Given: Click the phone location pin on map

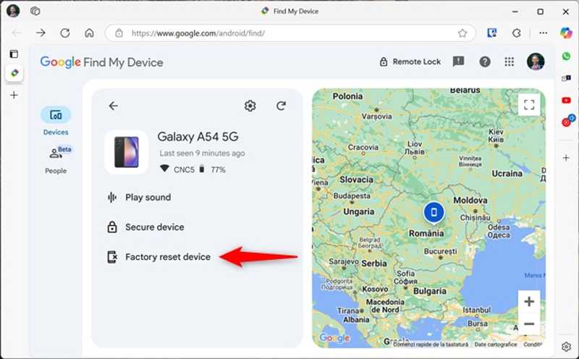Looking at the screenshot, I should [x=434, y=213].
